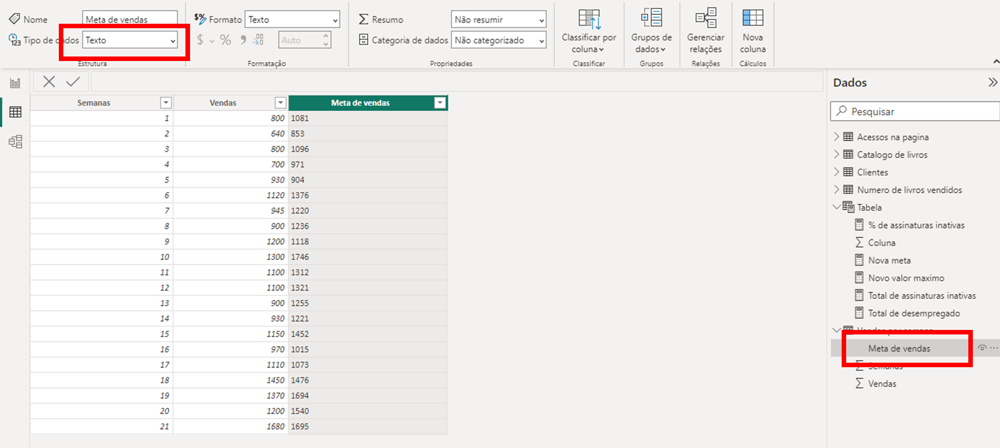The height and width of the screenshot is (448, 1000).
Task: Click the decimal places icon
Action: click(258, 40)
